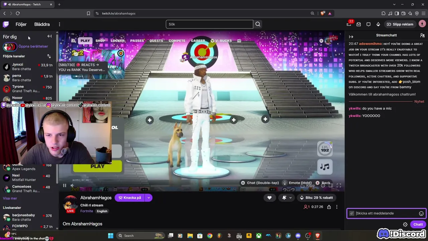Open the whispers speech bubble icon
The image size is (428, 241).
tap(368, 24)
